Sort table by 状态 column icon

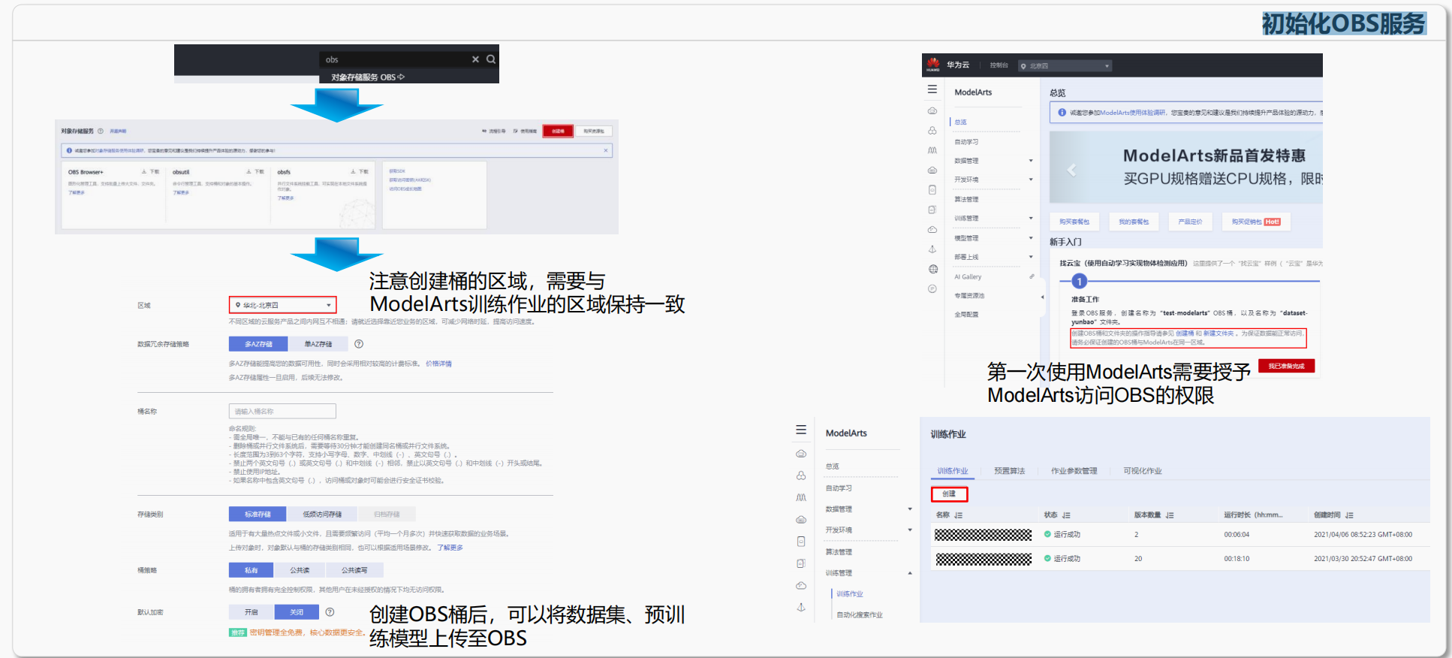coord(1066,515)
